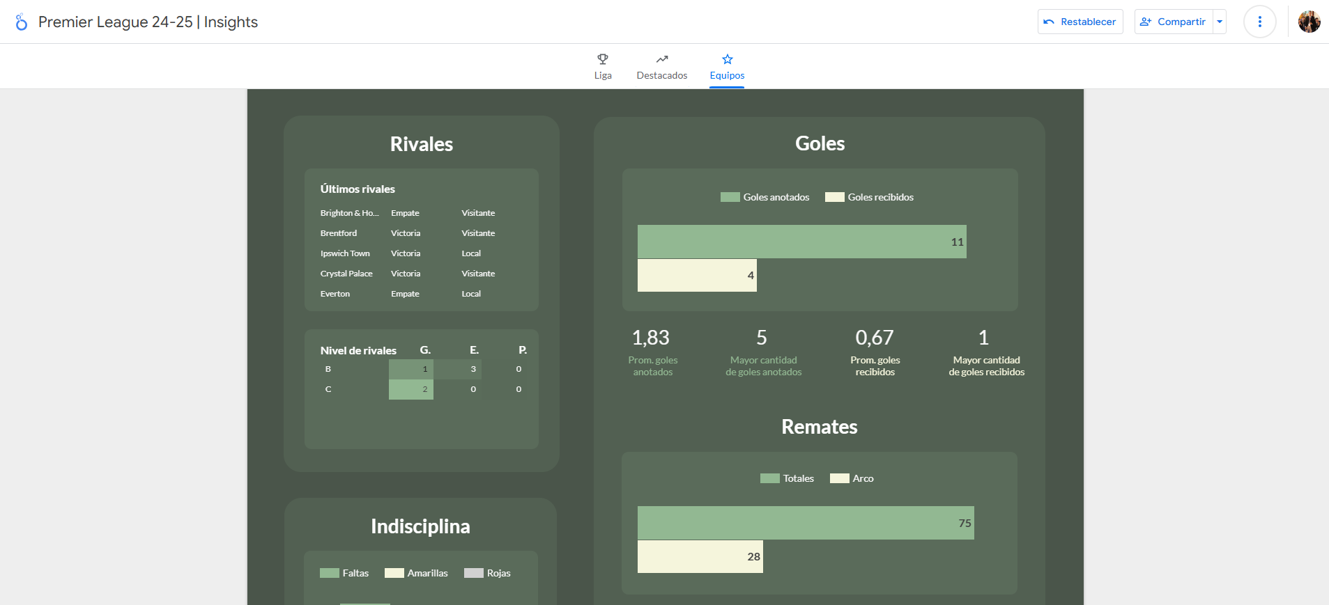Click level B wins cell showing 1
The height and width of the screenshot is (605, 1329).
tap(411, 369)
